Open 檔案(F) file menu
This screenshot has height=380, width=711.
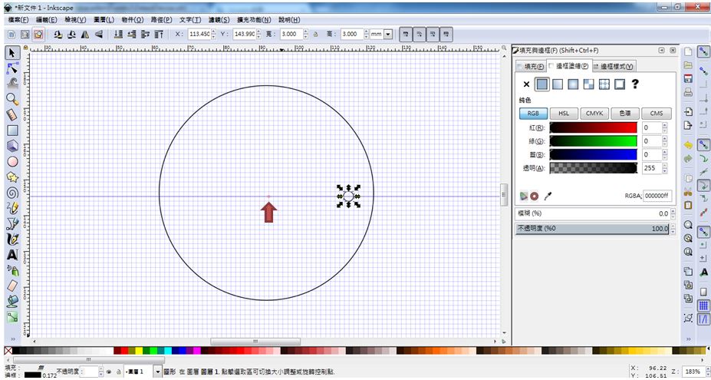click(x=18, y=20)
